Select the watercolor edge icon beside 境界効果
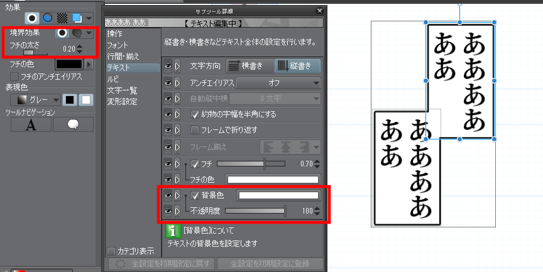The height and width of the screenshot is (272, 543). [x=77, y=33]
